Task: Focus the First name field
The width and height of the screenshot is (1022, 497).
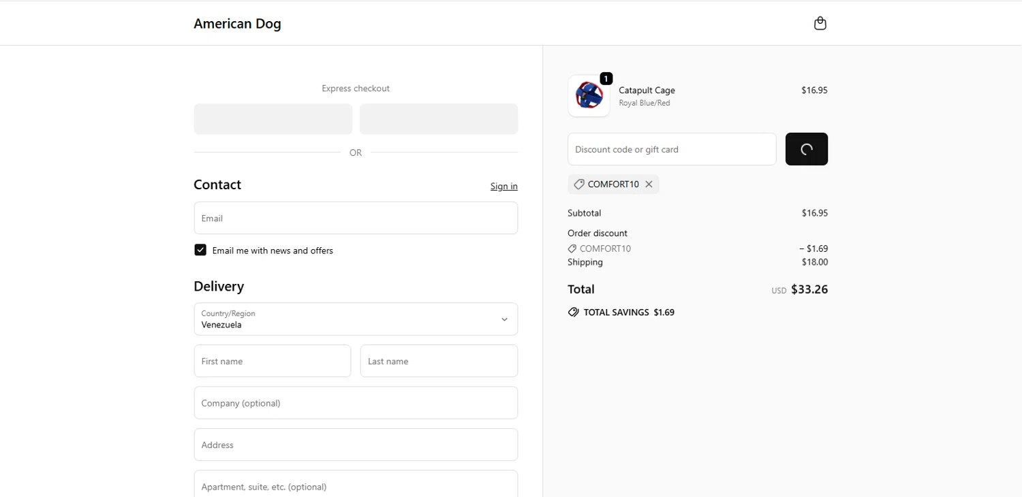Action: (273, 361)
